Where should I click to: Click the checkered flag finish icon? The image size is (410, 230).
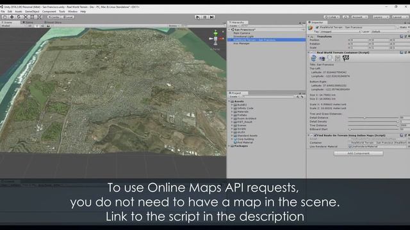click(346, 58)
